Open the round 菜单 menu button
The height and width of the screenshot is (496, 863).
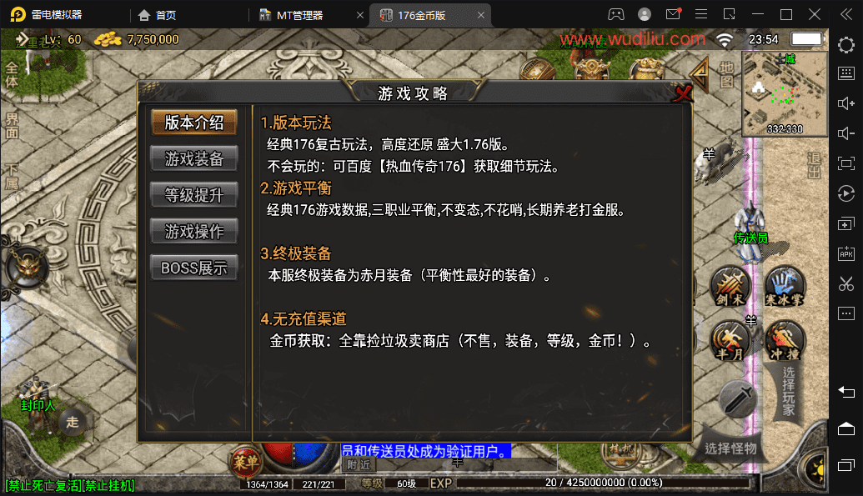click(x=245, y=461)
